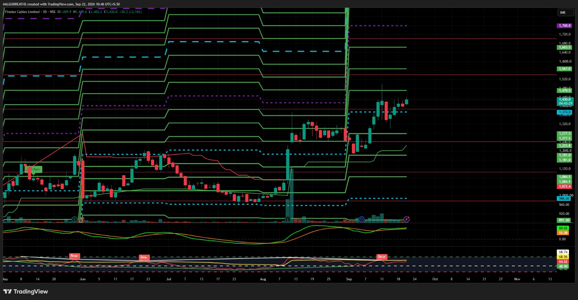The image size is (578, 300).
Task: Click the close value C1,430.0
Action: click(111, 12)
